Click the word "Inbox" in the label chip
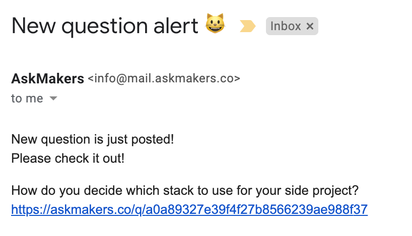Image resolution: width=412 pixels, height=236 pixels. tap(286, 26)
